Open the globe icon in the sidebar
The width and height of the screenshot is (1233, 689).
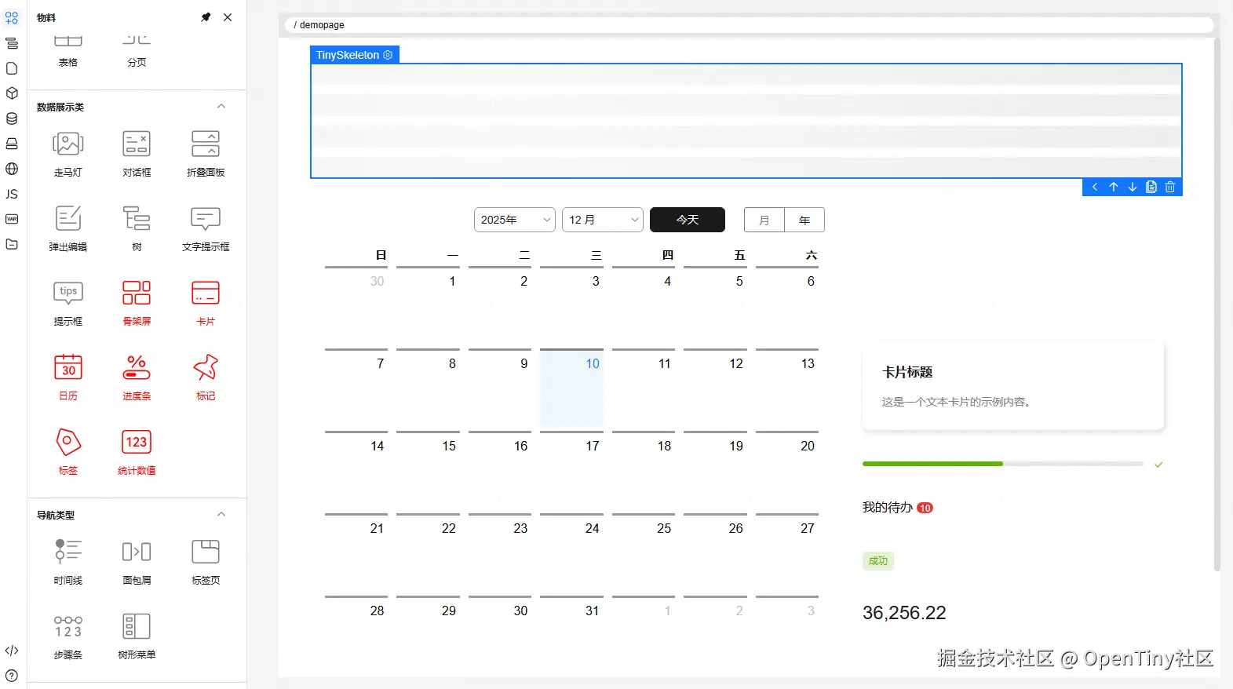coord(12,169)
